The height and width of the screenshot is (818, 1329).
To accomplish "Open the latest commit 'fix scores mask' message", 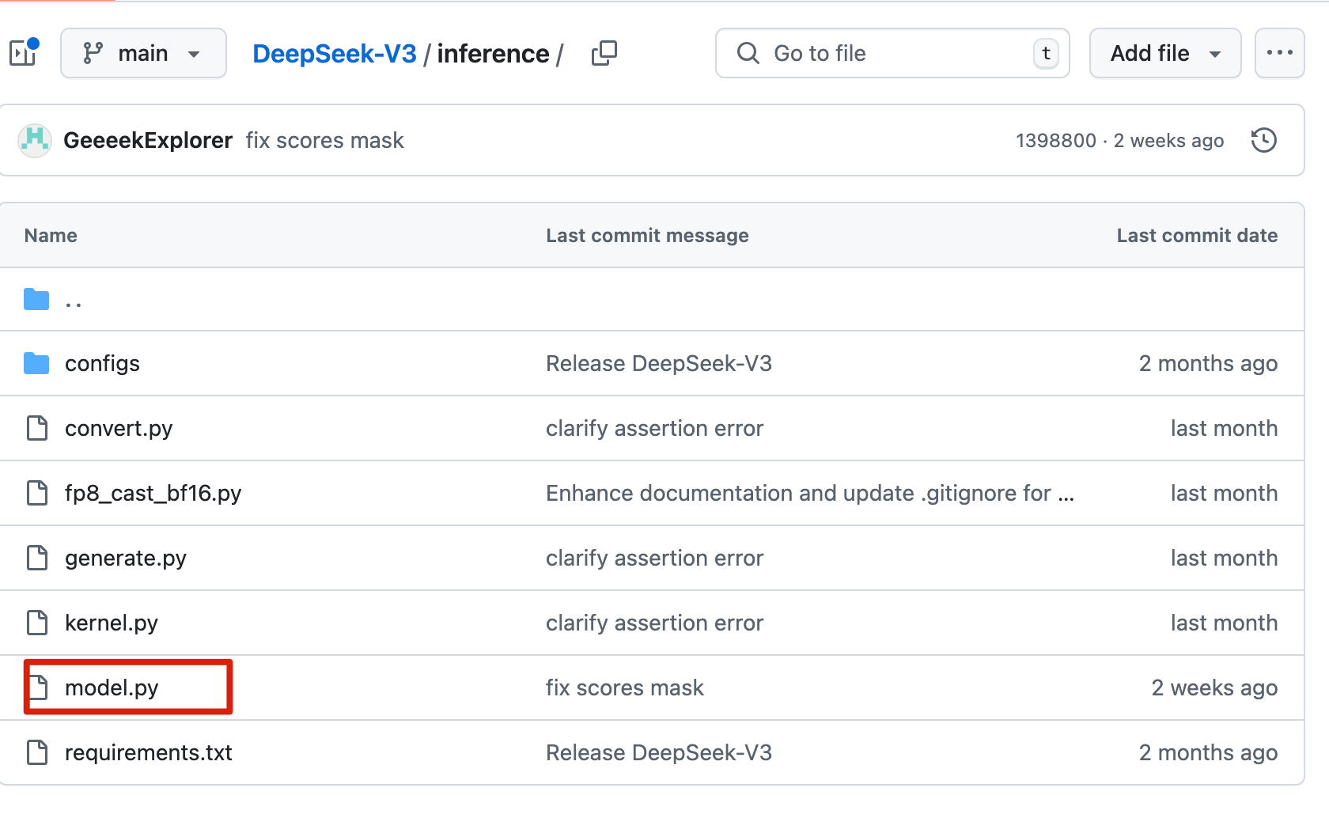I will [x=324, y=140].
